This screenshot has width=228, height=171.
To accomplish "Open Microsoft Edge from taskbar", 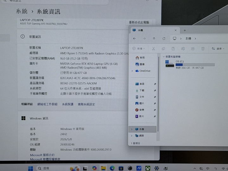I will click(x=112, y=168).
